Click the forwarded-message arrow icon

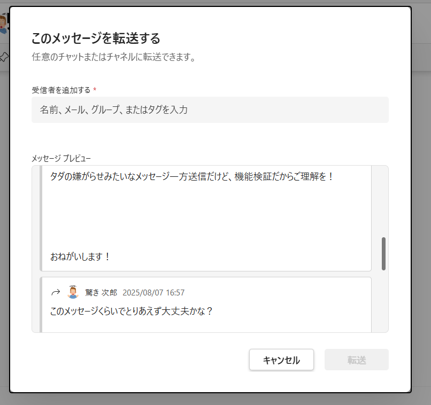tap(55, 292)
